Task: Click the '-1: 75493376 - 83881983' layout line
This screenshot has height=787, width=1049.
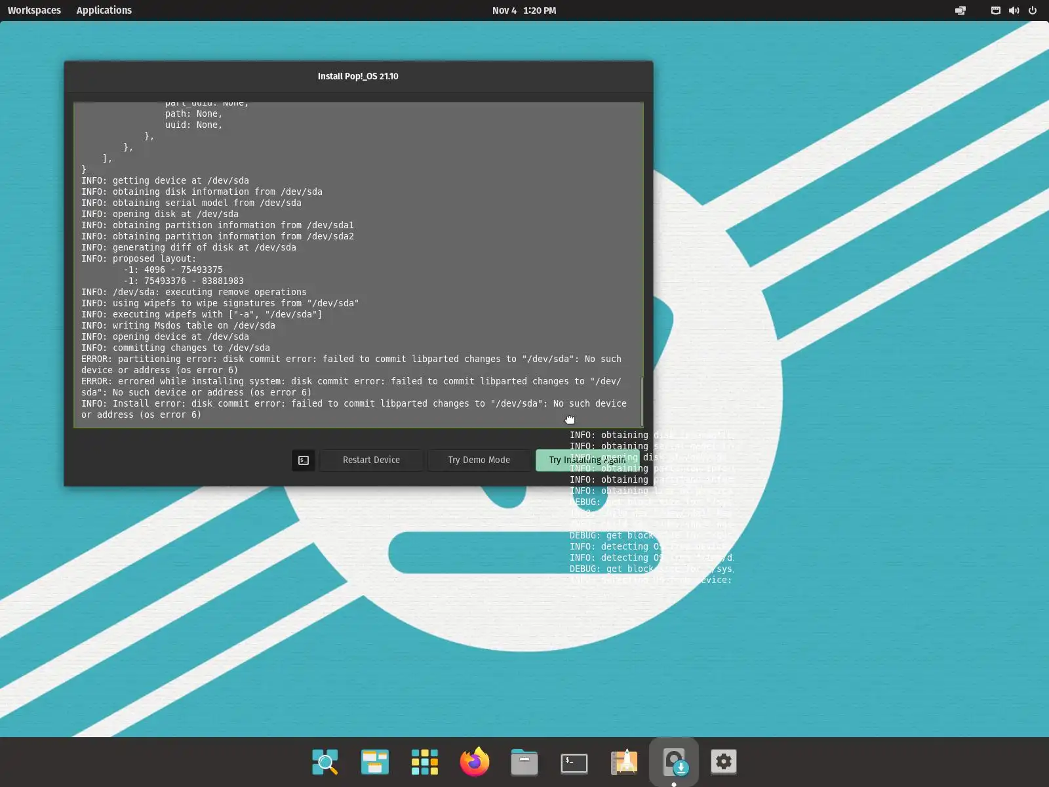Action: click(x=184, y=281)
